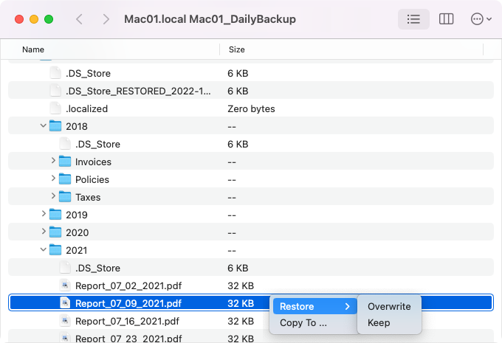
Task: Minimize the window with the yellow button
Action: 34,19
